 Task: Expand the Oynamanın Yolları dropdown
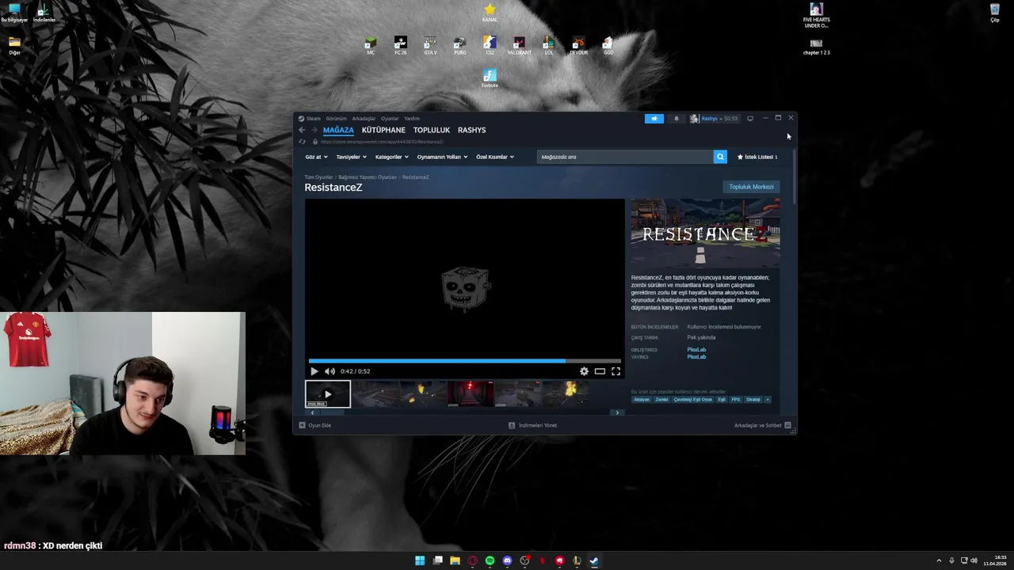[442, 157]
